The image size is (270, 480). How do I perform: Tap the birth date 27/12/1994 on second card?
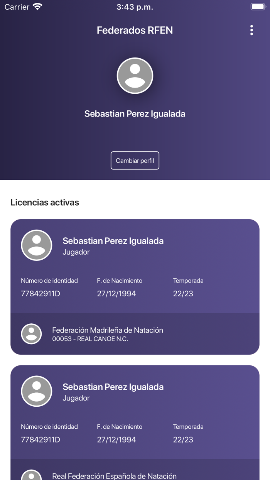point(116,439)
